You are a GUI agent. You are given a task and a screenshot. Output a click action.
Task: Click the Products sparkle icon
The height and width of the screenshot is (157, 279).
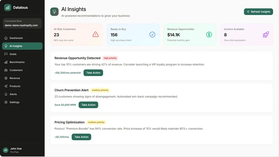(x=6, y=86)
